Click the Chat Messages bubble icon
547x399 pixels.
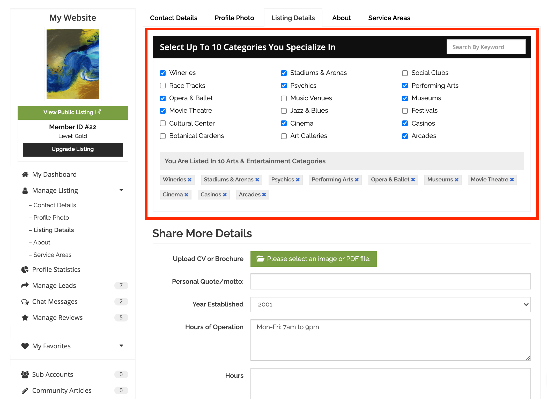click(x=25, y=302)
